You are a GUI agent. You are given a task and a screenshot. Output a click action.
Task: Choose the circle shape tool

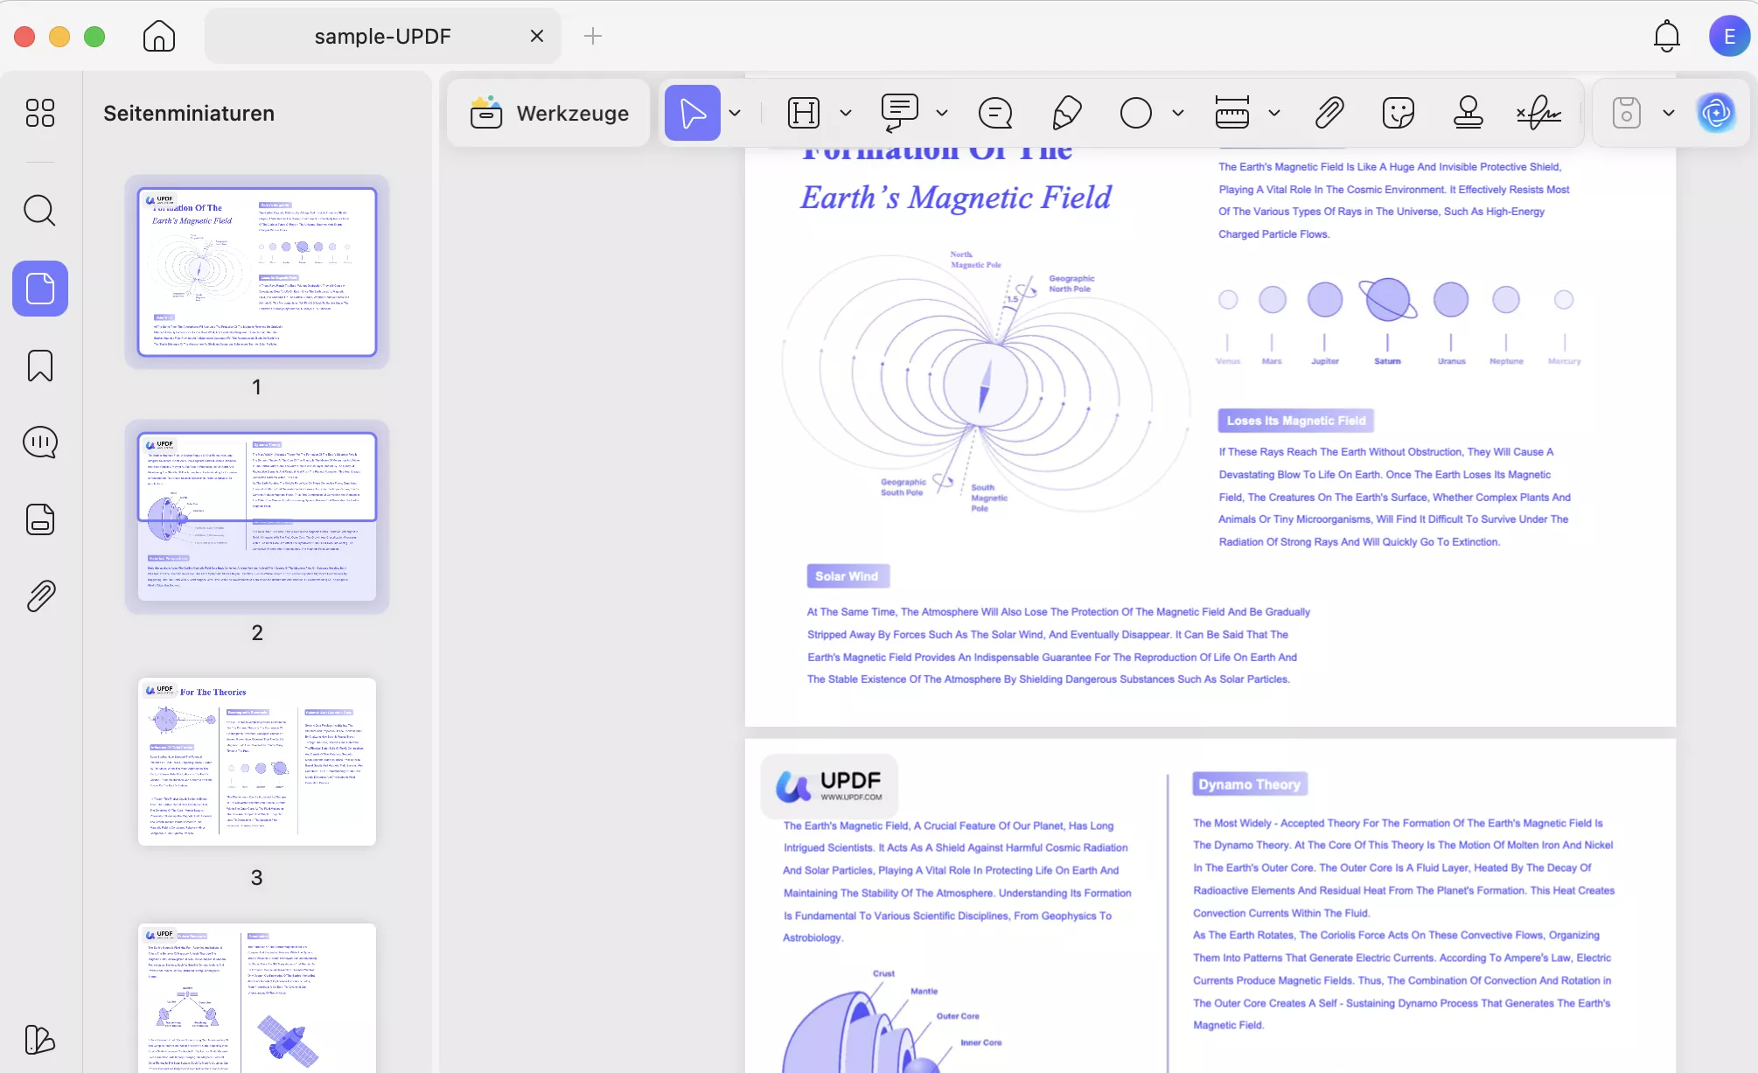(1135, 113)
